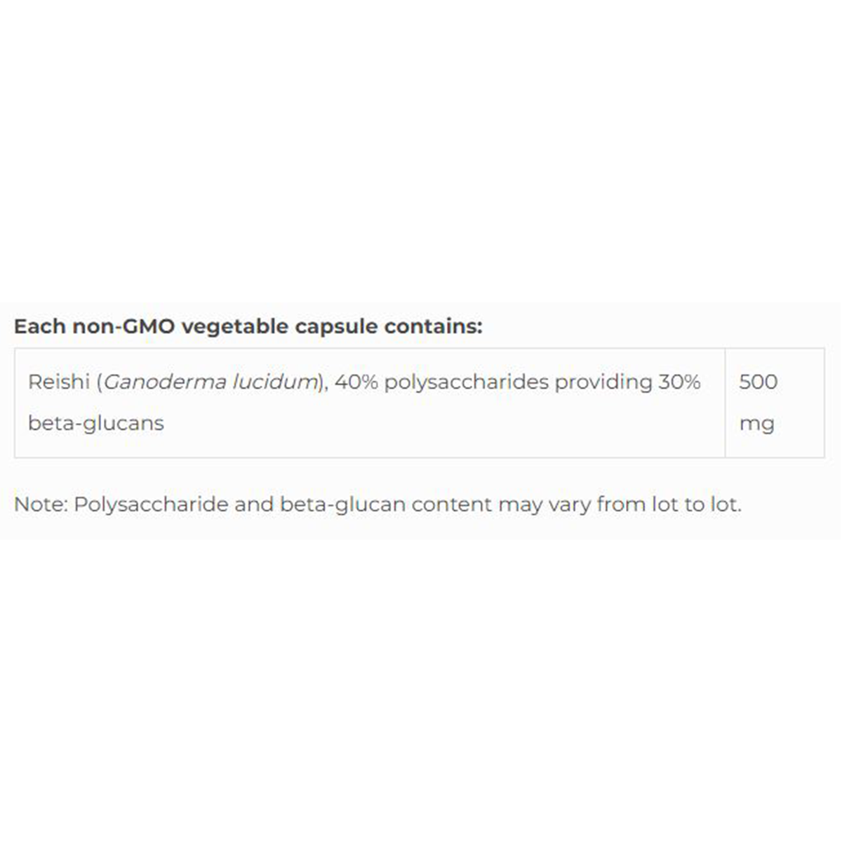Click '30%' in the ingredient row
Viewport: 842px width, 842px height.
[x=679, y=382]
